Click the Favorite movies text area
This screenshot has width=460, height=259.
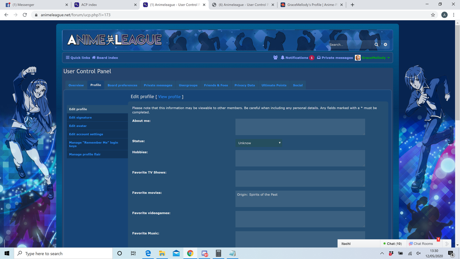300,199
